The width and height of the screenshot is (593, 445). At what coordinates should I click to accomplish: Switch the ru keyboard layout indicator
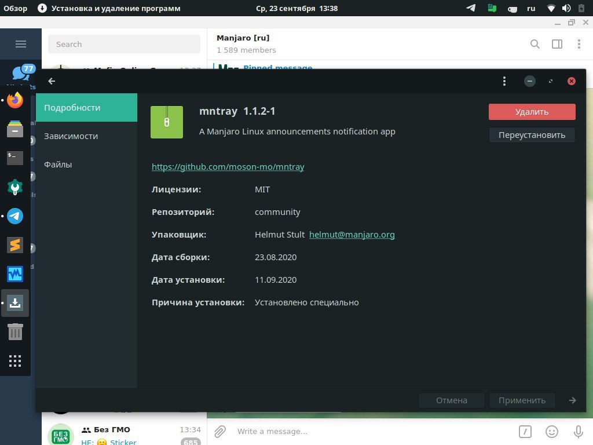pyautogui.click(x=531, y=8)
